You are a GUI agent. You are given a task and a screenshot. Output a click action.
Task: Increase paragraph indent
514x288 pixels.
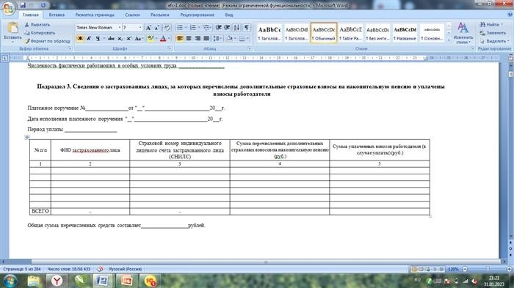point(227,28)
